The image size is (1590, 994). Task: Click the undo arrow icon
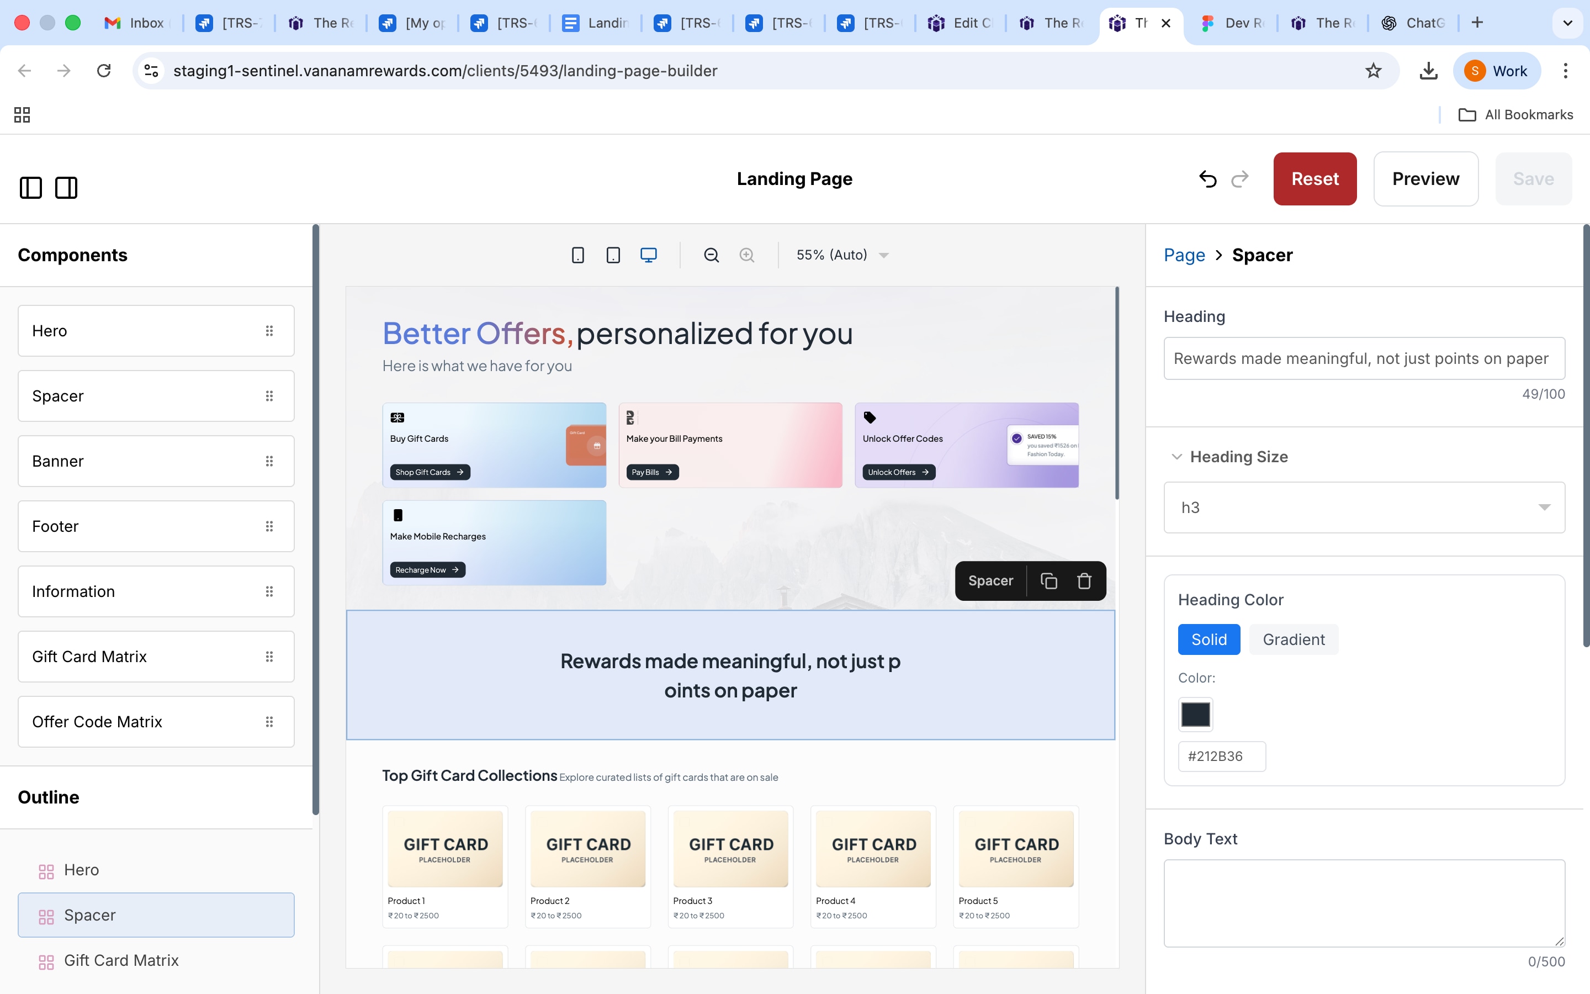point(1207,179)
